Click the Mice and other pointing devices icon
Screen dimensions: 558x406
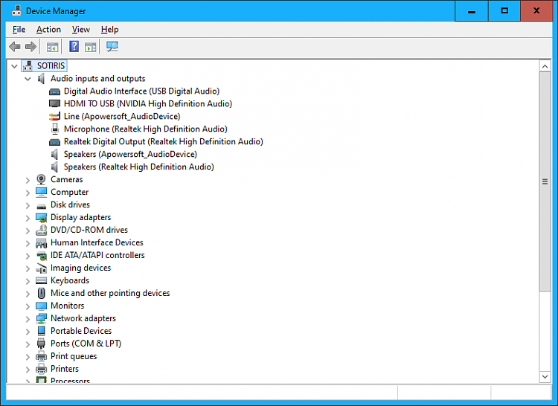[x=41, y=293]
